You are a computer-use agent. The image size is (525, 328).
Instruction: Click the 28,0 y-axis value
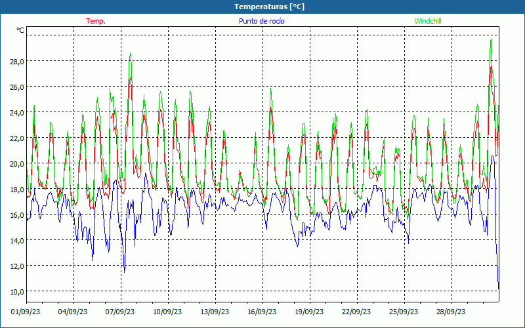coord(17,61)
